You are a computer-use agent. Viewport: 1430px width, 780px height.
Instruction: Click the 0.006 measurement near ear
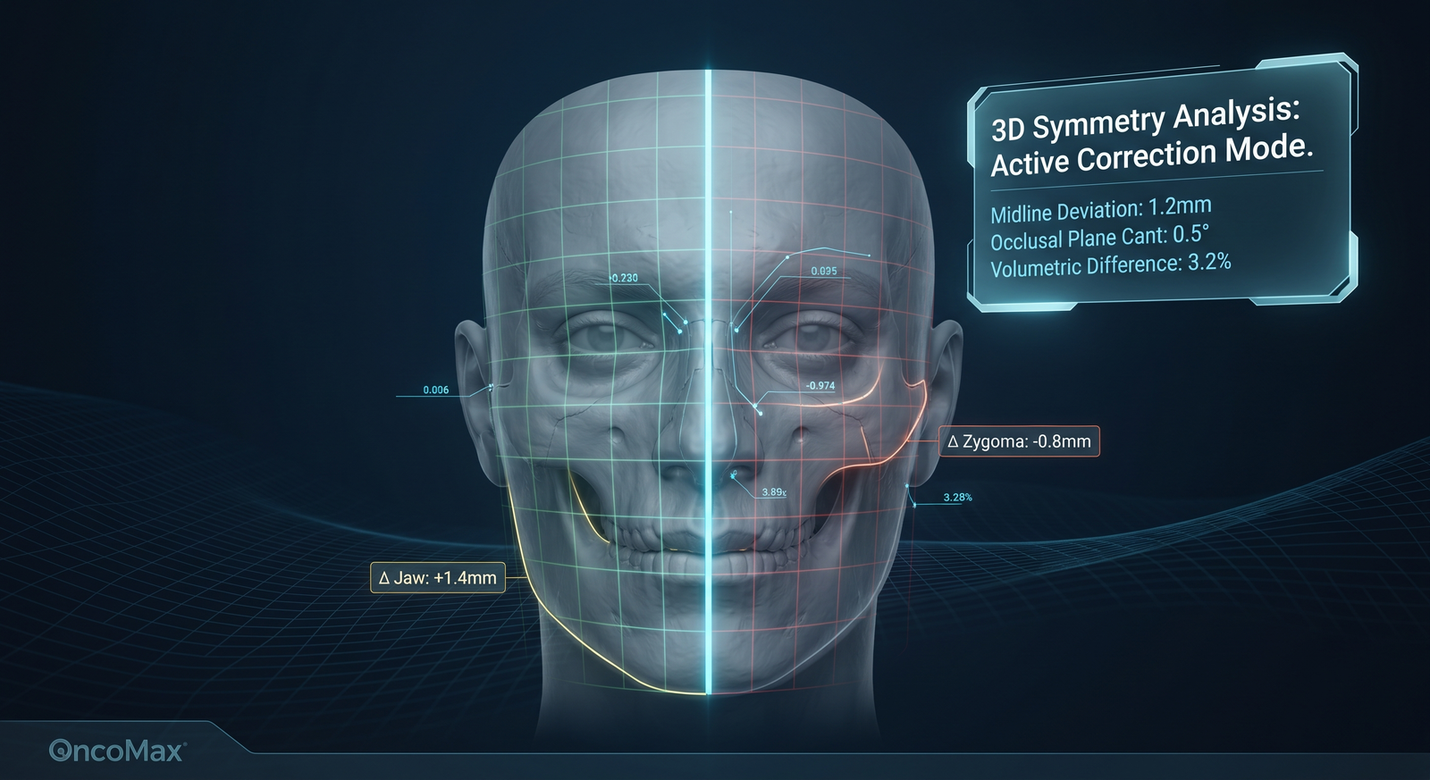(436, 390)
